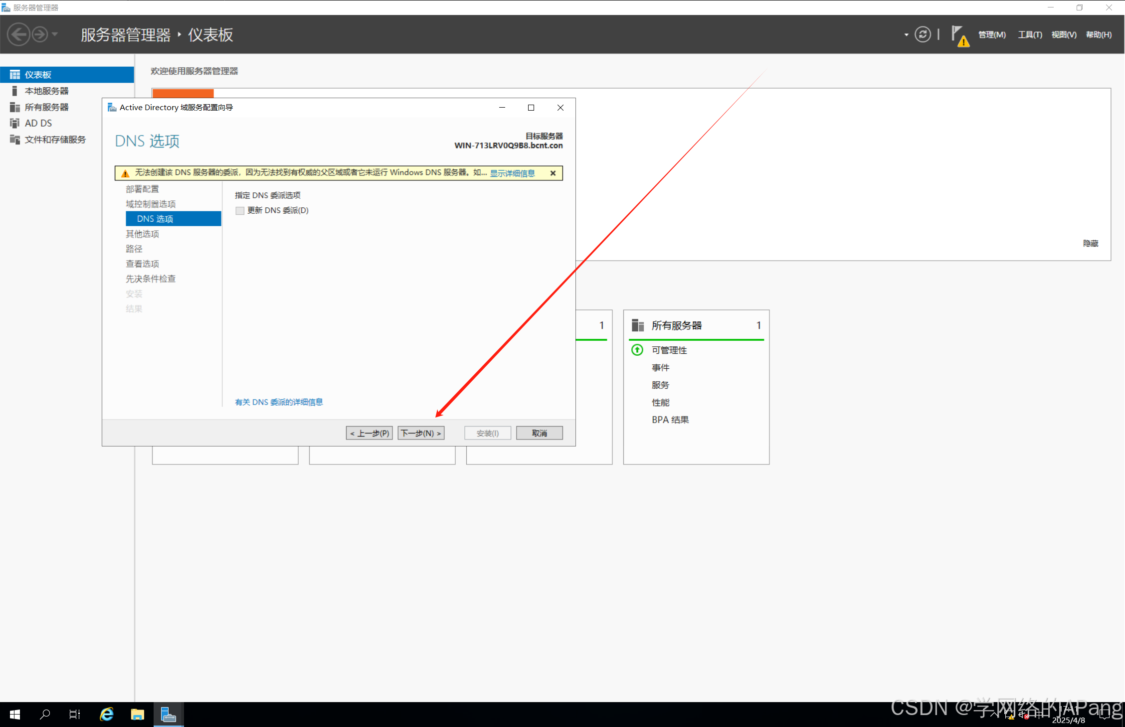Image resolution: width=1125 pixels, height=727 pixels.
Task: Click 下一步(N) button
Action: [x=421, y=433]
